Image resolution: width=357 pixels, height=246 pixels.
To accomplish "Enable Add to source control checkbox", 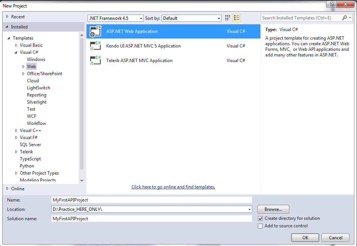I will click(x=260, y=226).
